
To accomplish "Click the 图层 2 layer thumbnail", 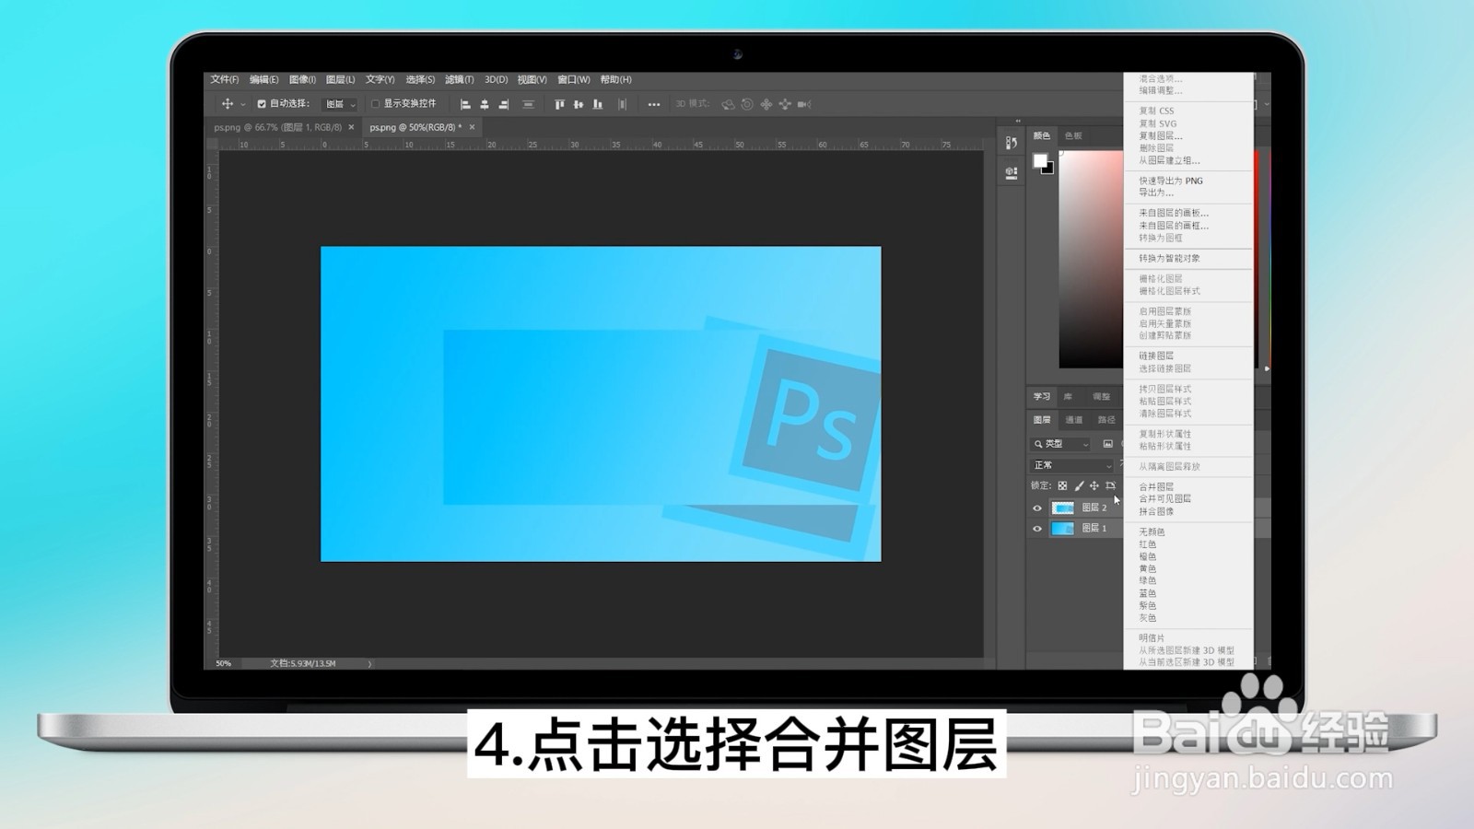I will tap(1063, 508).
